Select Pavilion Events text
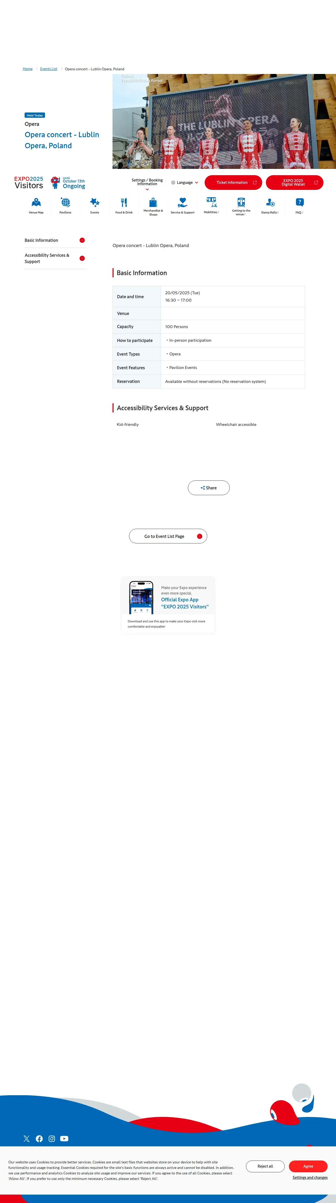 coord(183,367)
